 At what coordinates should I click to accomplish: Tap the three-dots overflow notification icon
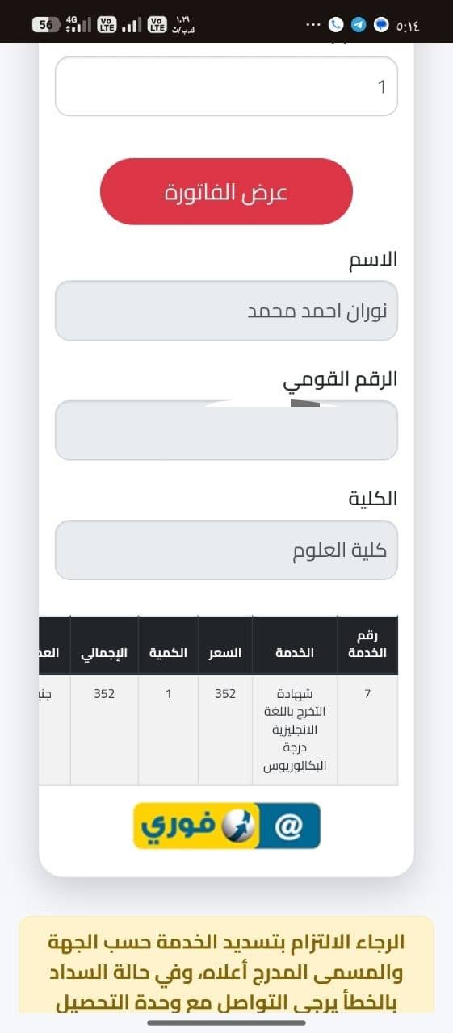(313, 25)
